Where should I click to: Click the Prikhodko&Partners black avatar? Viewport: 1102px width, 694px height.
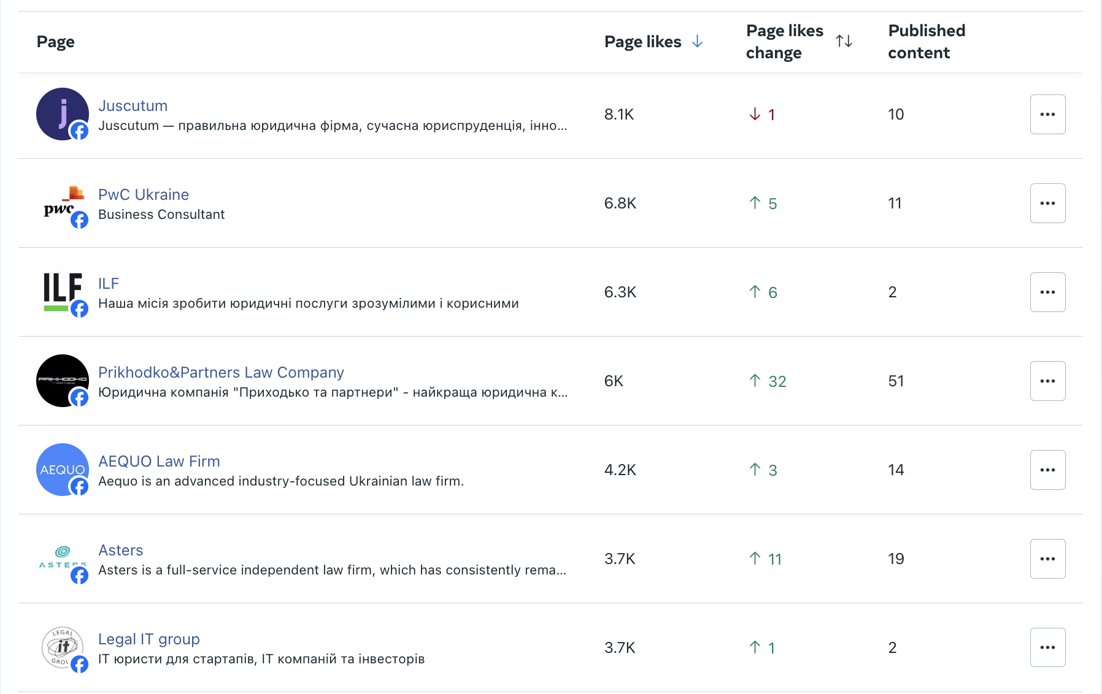63,381
